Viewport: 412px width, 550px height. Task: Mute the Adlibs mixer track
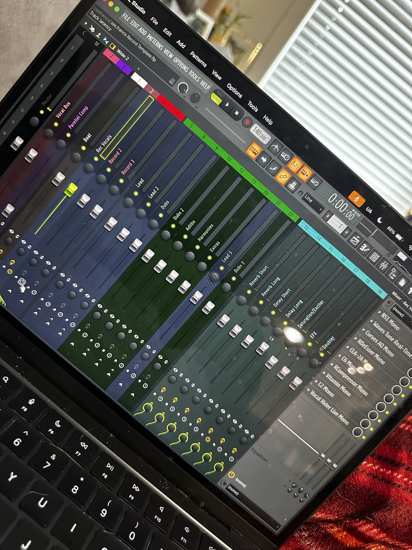[185, 236]
